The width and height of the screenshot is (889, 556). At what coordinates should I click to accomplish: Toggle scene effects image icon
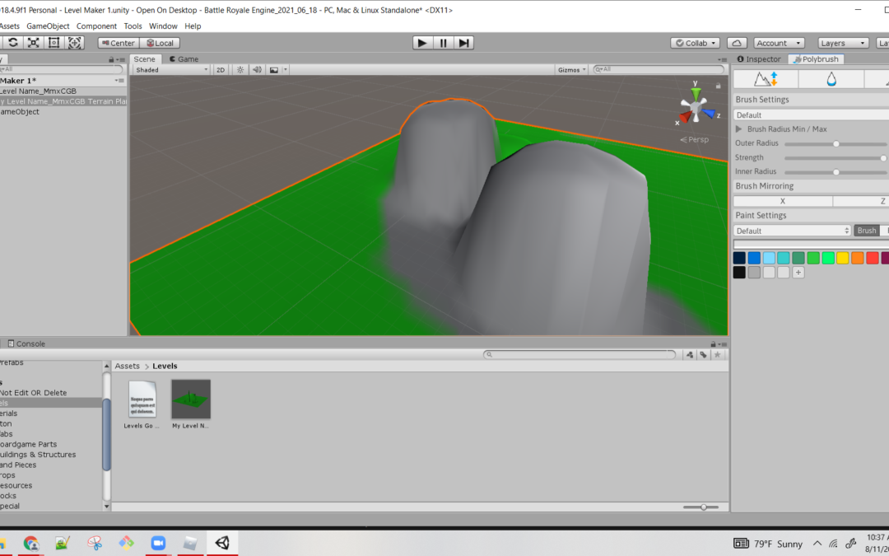pos(274,70)
